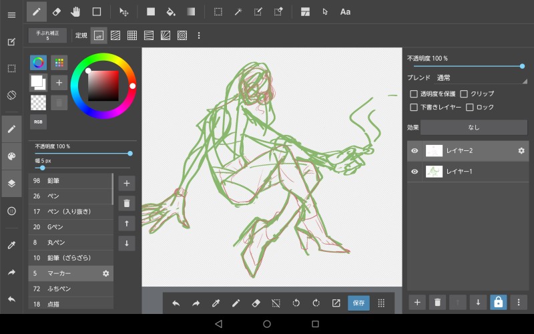This screenshot has height=334, width=534.
Task: Enable the ロック checkbox
Action: [x=470, y=107]
